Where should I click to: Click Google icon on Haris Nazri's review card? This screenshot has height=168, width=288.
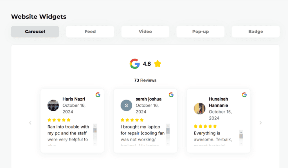[98, 95]
